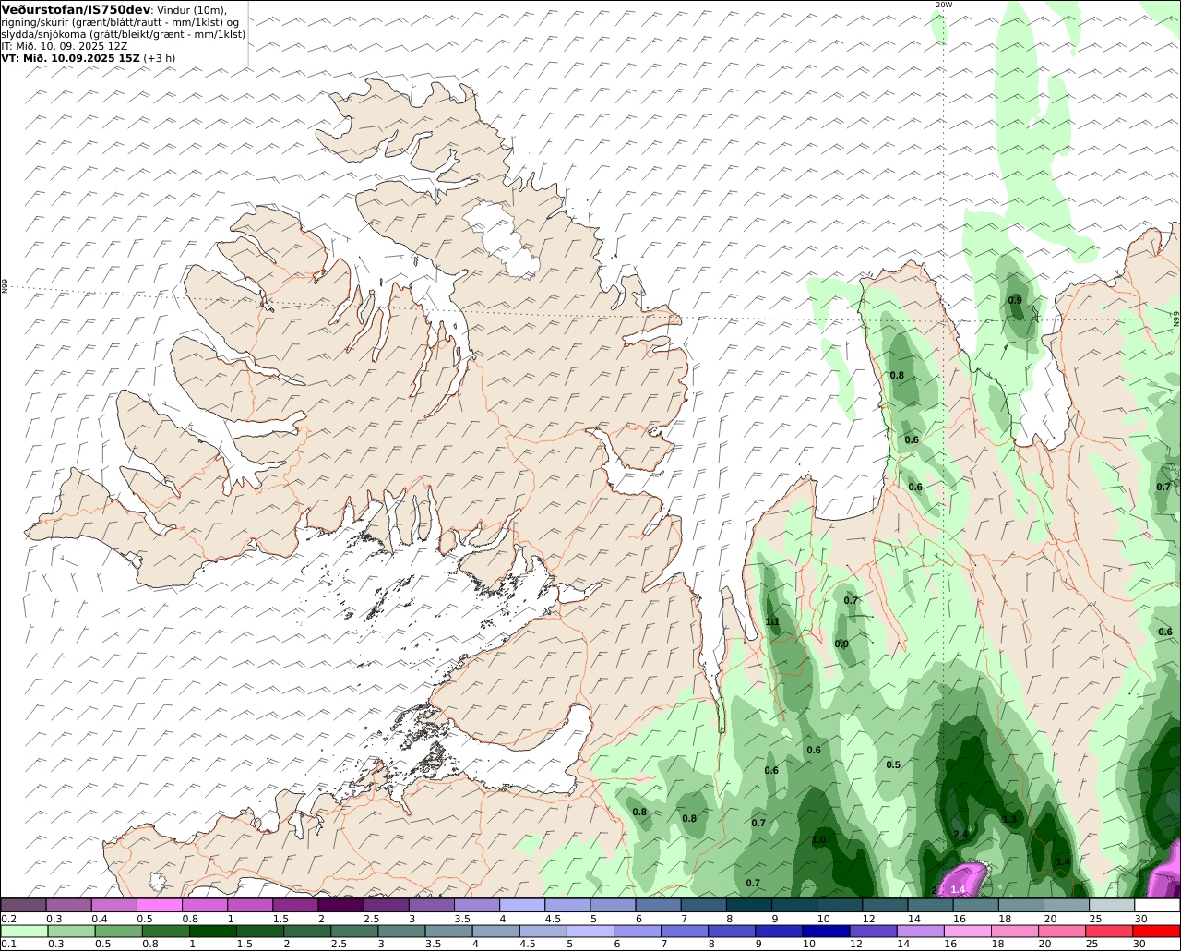Click the navy blue 10 rain legend swatch
The height and width of the screenshot is (951, 1181).
click(x=824, y=931)
